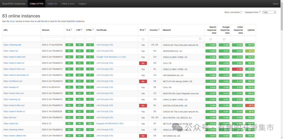Open Let's Encrypt certificate for searx.hu

pos(105,51)
